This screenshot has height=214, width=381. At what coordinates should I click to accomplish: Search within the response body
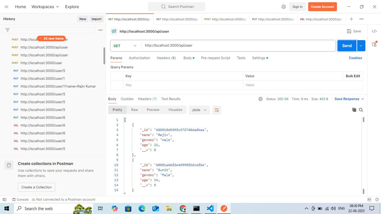[361, 110]
